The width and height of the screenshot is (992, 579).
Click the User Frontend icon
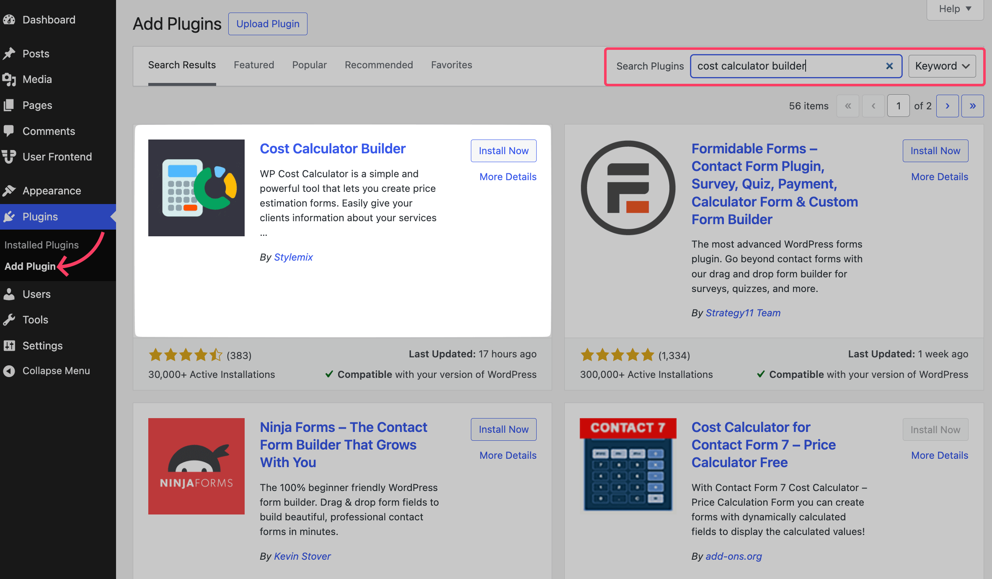pyautogui.click(x=9, y=157)
